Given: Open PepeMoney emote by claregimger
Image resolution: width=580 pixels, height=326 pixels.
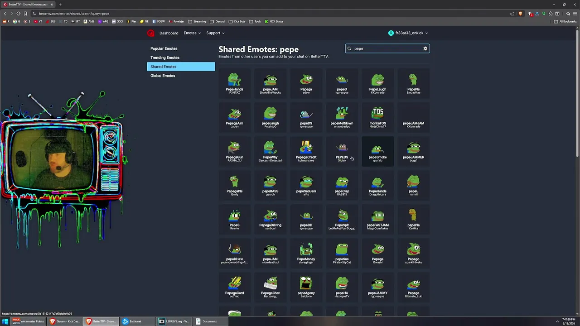Looking at the screenshot, I should pyautogui.click(x=306, y=253).
